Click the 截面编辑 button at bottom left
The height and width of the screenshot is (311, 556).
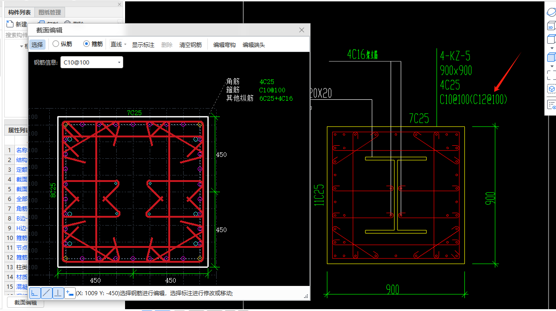point(26,303)
